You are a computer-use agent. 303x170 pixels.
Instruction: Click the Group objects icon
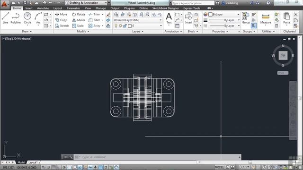(246, 18)
